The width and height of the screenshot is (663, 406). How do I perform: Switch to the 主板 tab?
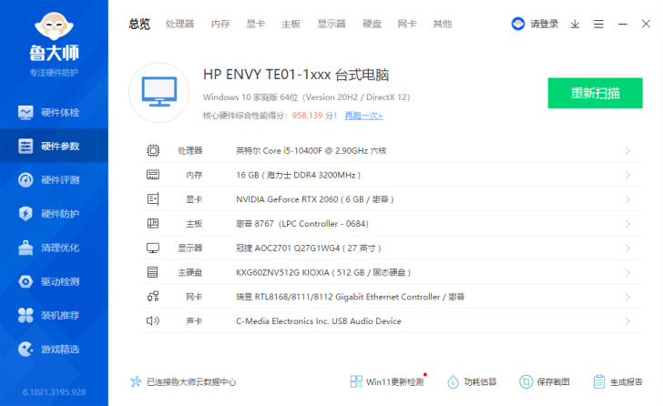coord(291,24)
